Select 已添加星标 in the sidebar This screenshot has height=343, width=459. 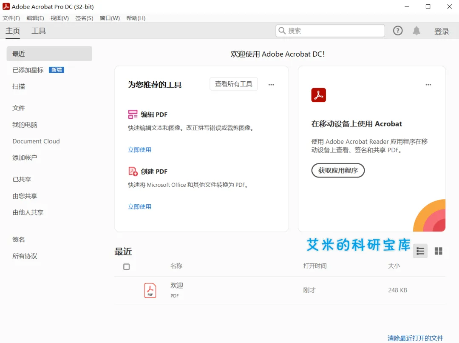click(x=28, y=70)
